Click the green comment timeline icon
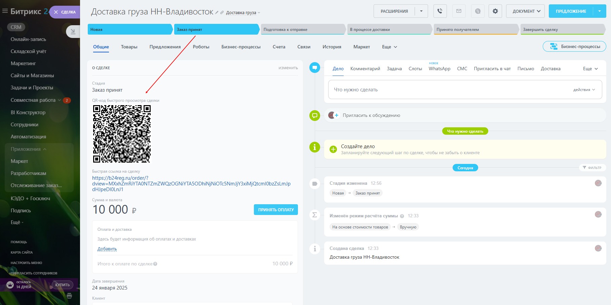This screenshot has height=305, width=611. click(314, 116)
